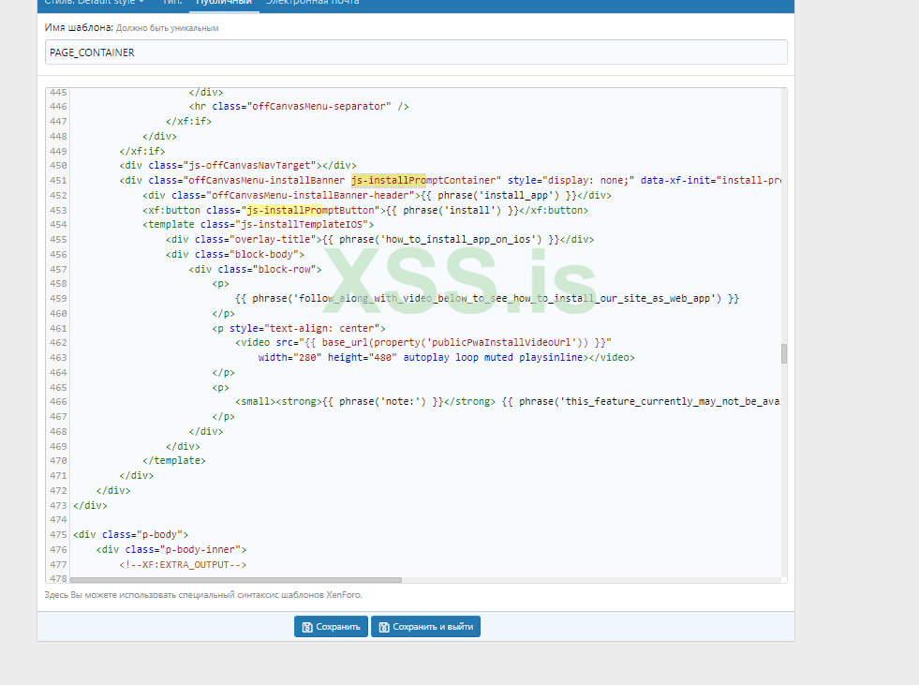
Task: Click the block-row div code line
Action: coord(256,269)
